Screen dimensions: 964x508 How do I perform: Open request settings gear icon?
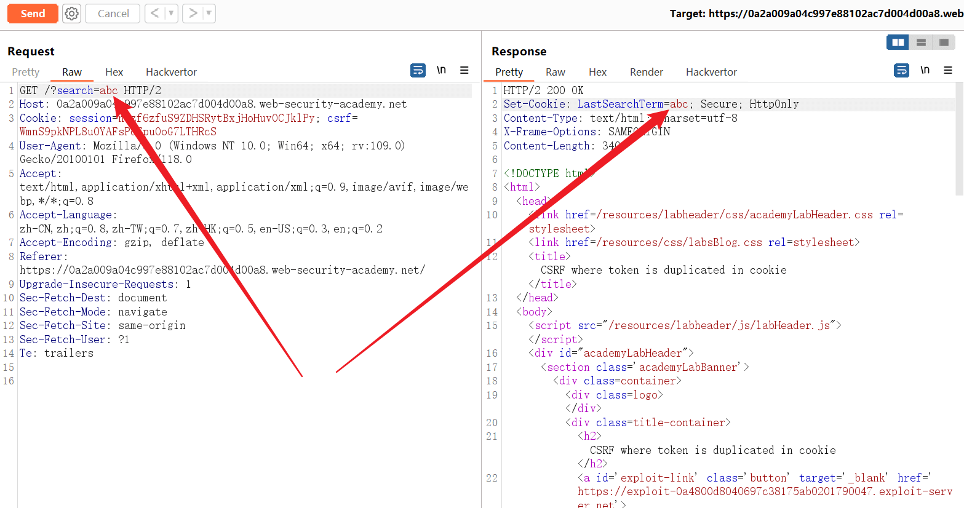(72, 14)
